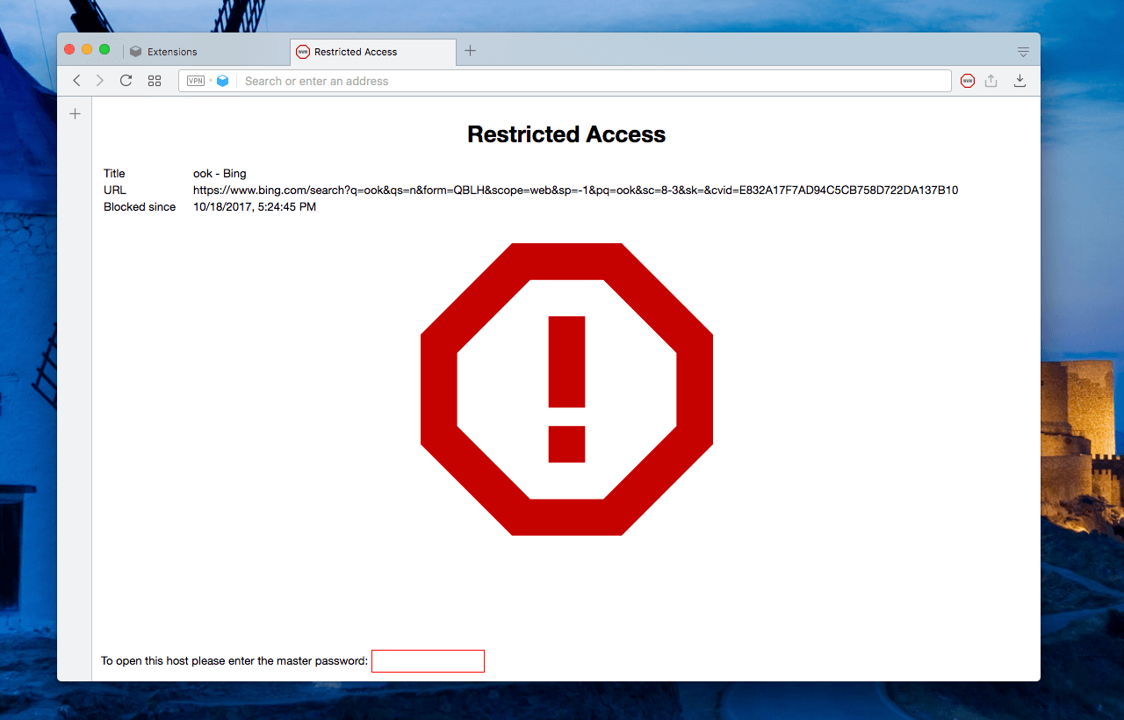The height and width of the screenshot is (720, 1124).
Task: Toggle the VPN badge in address bar
Action: [196, 81]
